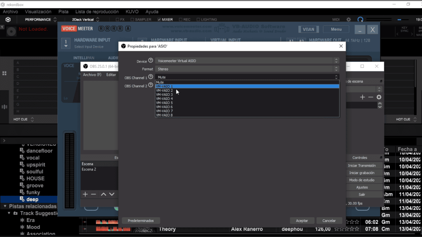Screen dimensions: 422x237
Task: Select the dancefloor playlist
Action: coord(39,151)
